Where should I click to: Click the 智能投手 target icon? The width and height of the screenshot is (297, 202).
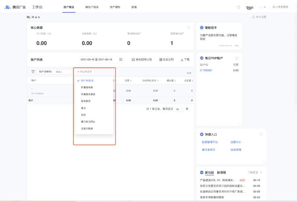coord(202,28)
